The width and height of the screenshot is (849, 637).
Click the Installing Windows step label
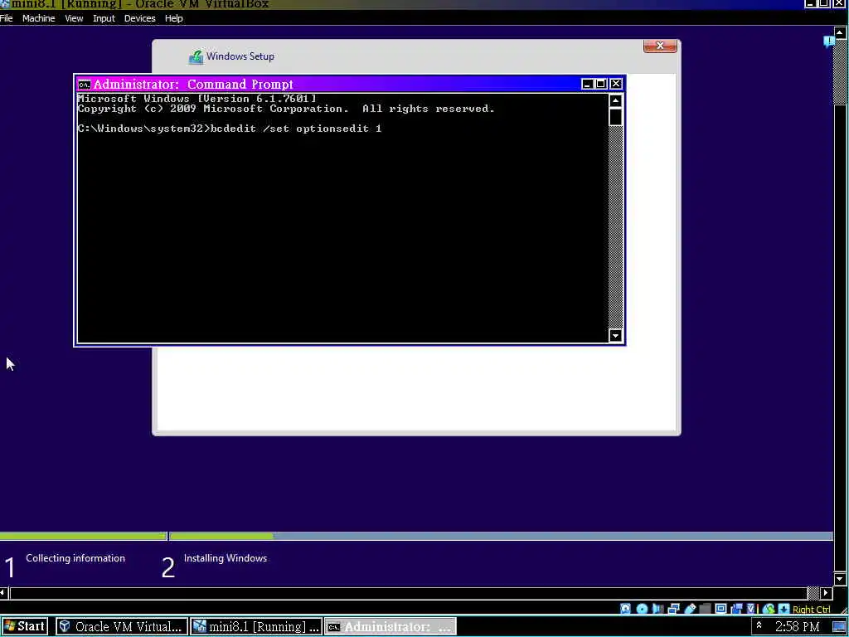pyautogui.click(x=226, y=558)
